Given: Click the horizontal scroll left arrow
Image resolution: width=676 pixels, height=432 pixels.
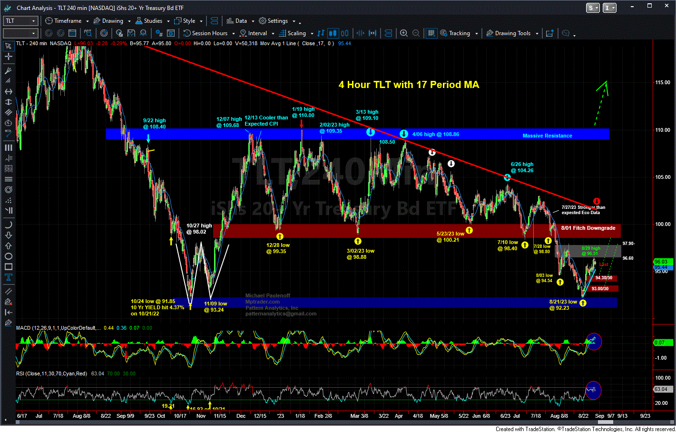Looking at the screenshot, I should click(x=6, y=421).
